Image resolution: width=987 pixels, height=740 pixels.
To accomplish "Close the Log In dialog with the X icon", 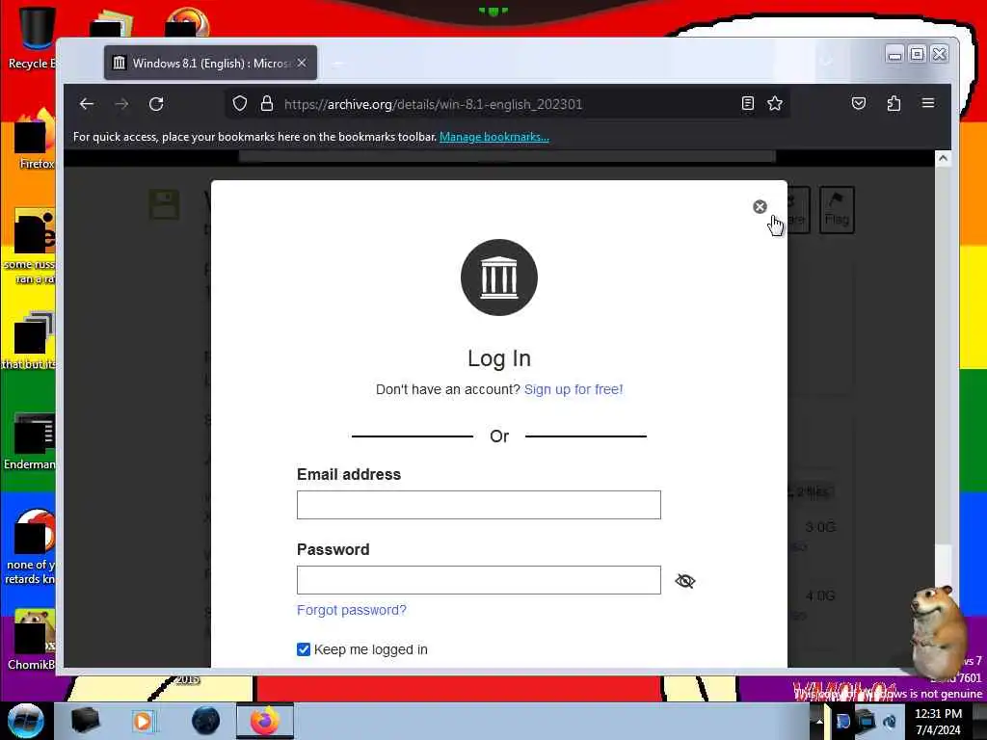I will pos(760,207).
